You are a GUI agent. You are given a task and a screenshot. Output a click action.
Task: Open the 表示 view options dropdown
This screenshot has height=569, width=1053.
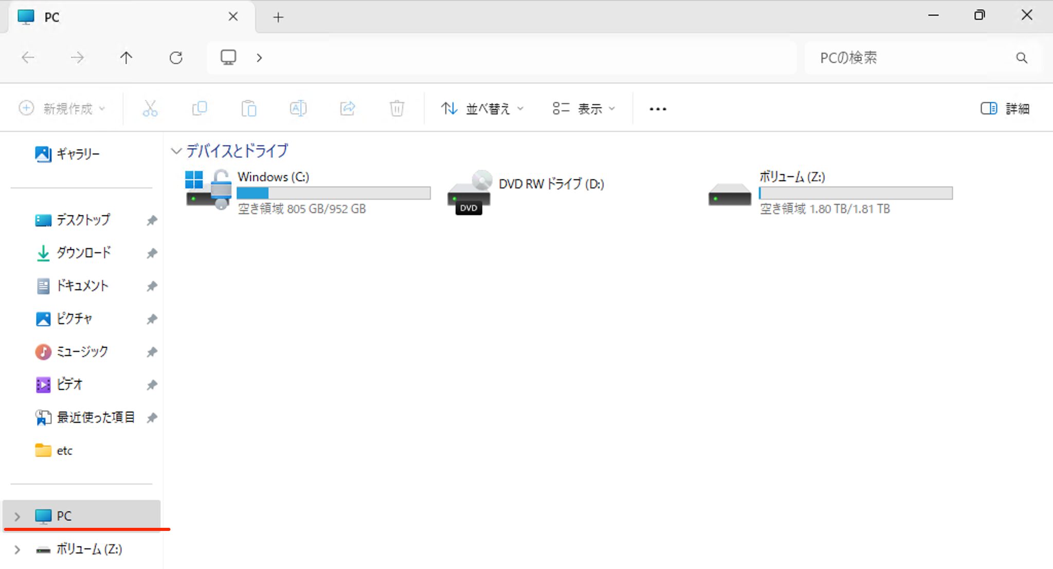584,109
